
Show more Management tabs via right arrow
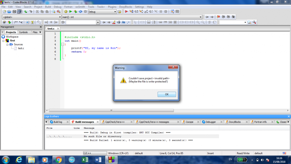[x=40, y=32]
